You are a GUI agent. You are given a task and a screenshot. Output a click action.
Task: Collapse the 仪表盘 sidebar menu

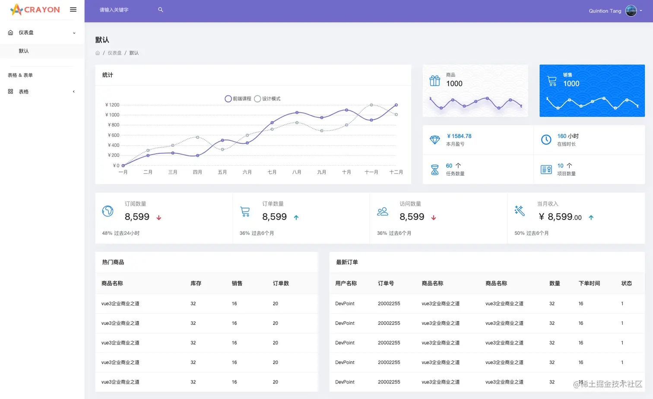(42, 32)
